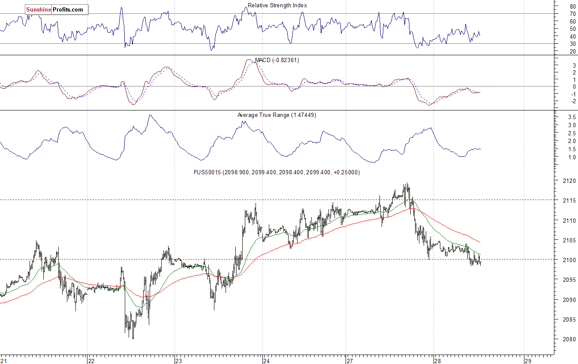Select the FUS50015 price quote title
The image size is (578, 364).
click(277, 172)
